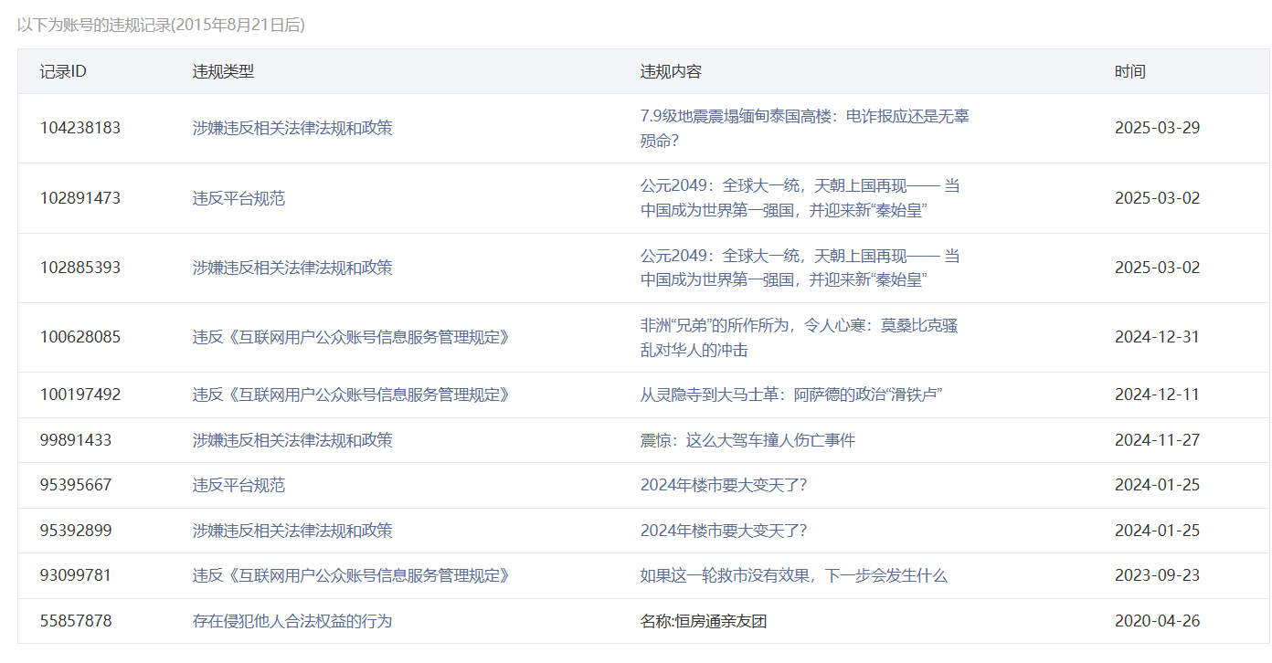Screen dimensions: 1272x663
Task: Select the 记录ID column header
Action: point(63,71)
